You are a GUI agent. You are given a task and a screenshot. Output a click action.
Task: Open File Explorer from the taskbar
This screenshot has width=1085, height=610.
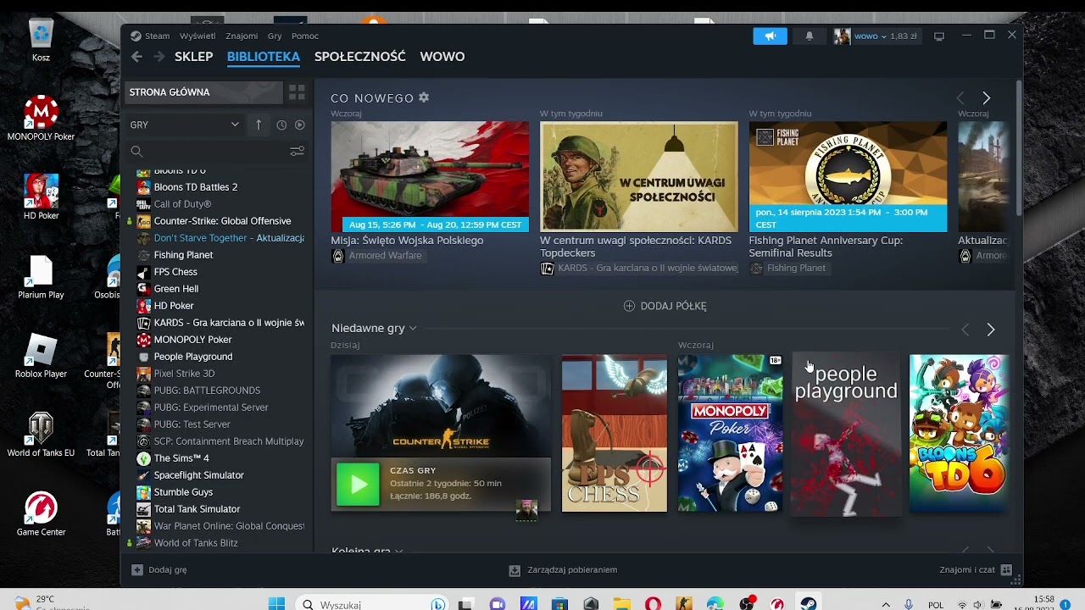coord(621,604)
